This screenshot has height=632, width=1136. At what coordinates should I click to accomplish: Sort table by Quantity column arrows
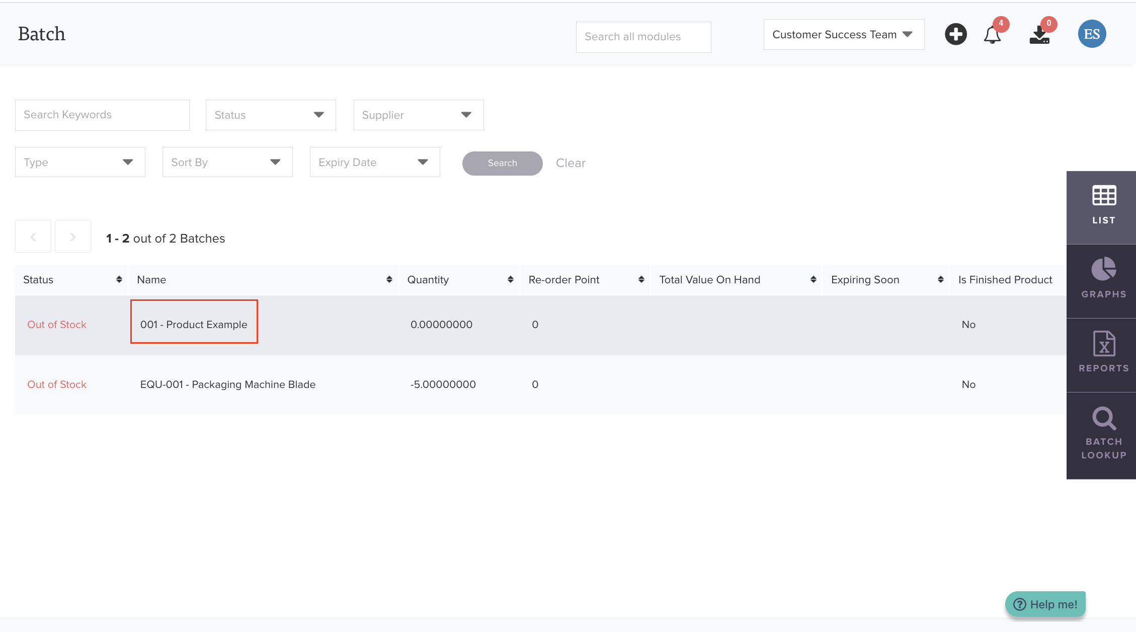point(510,279)
